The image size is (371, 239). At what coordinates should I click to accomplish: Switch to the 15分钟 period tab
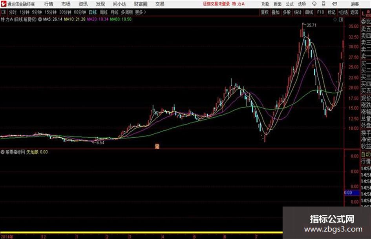point(51,12)
